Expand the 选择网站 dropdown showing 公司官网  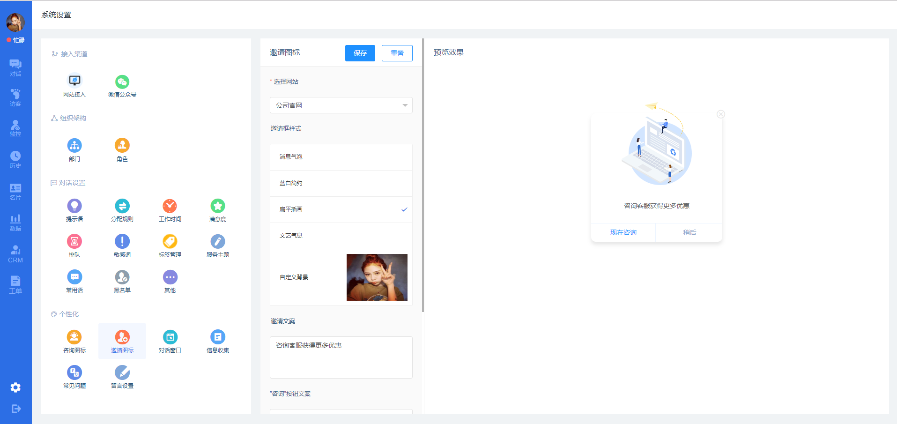[341, 105]
